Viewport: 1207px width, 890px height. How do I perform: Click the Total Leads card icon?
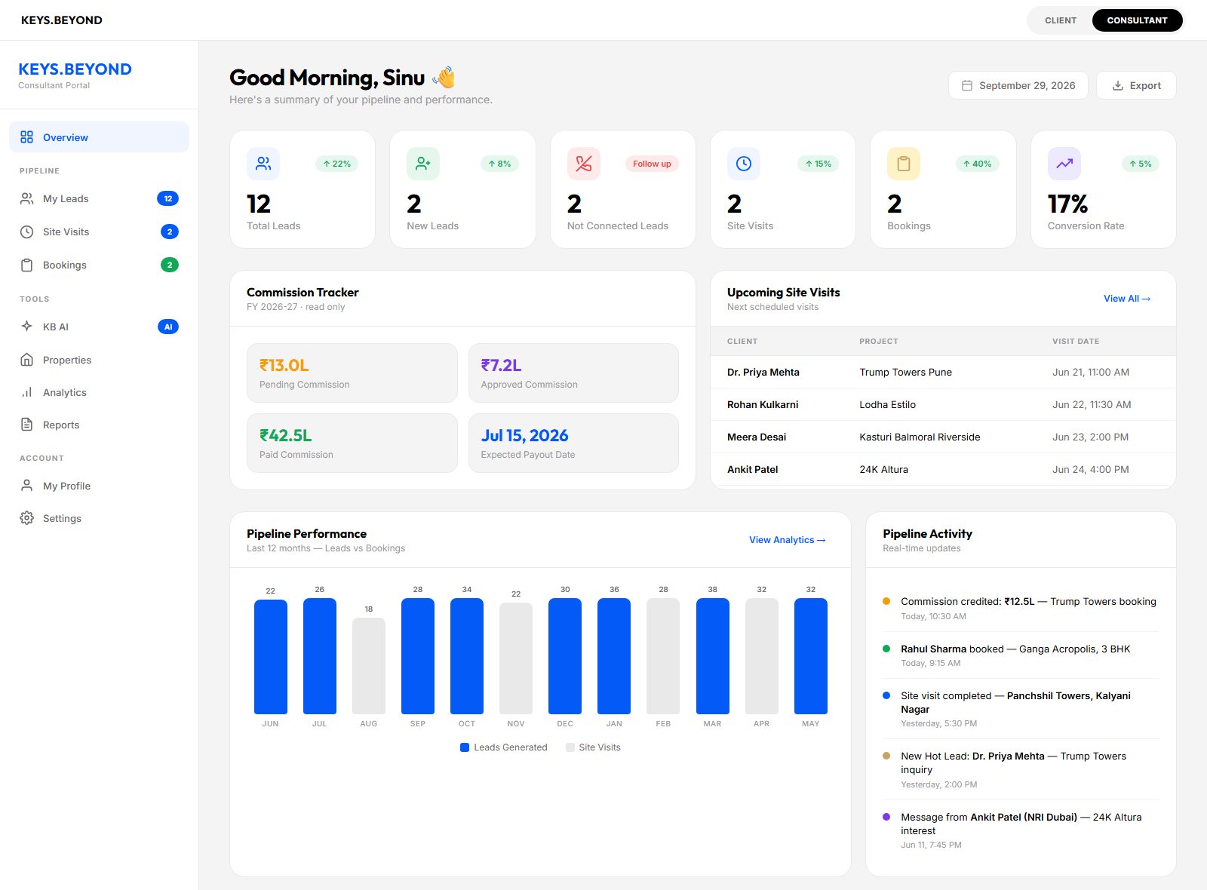click(263, 164)
